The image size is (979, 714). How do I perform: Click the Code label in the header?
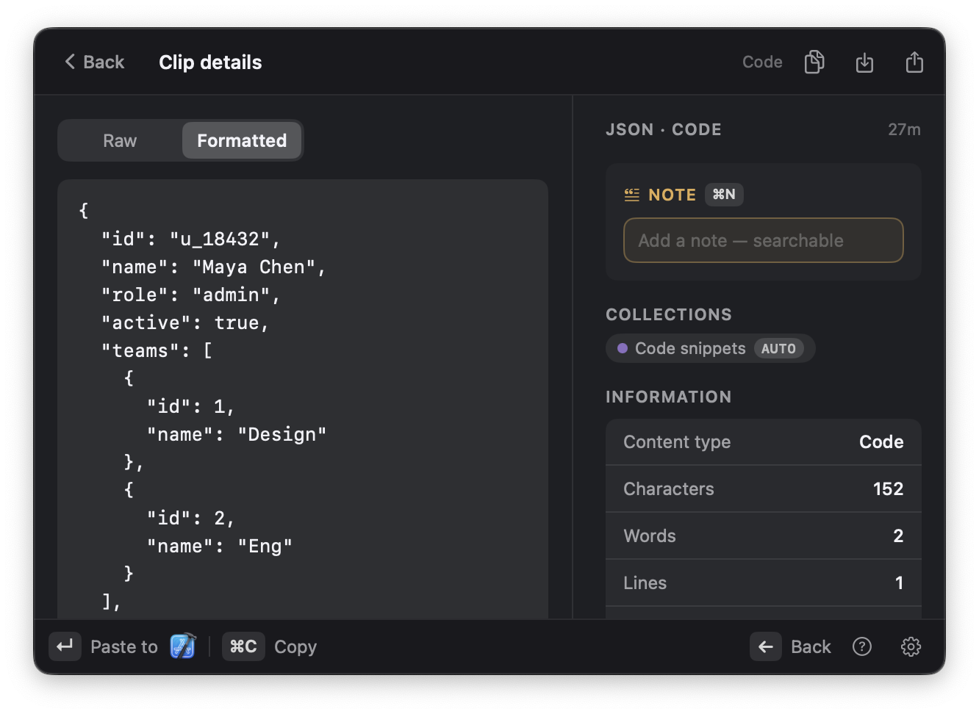[x=762, y=62]
